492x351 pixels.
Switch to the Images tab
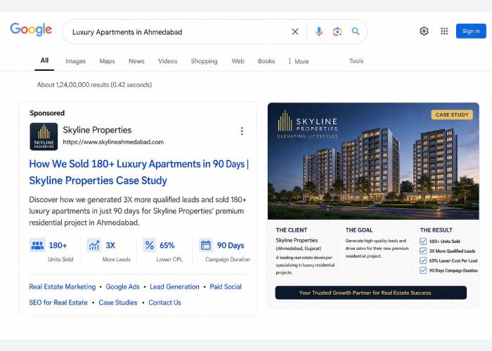[x=75, y=61]
